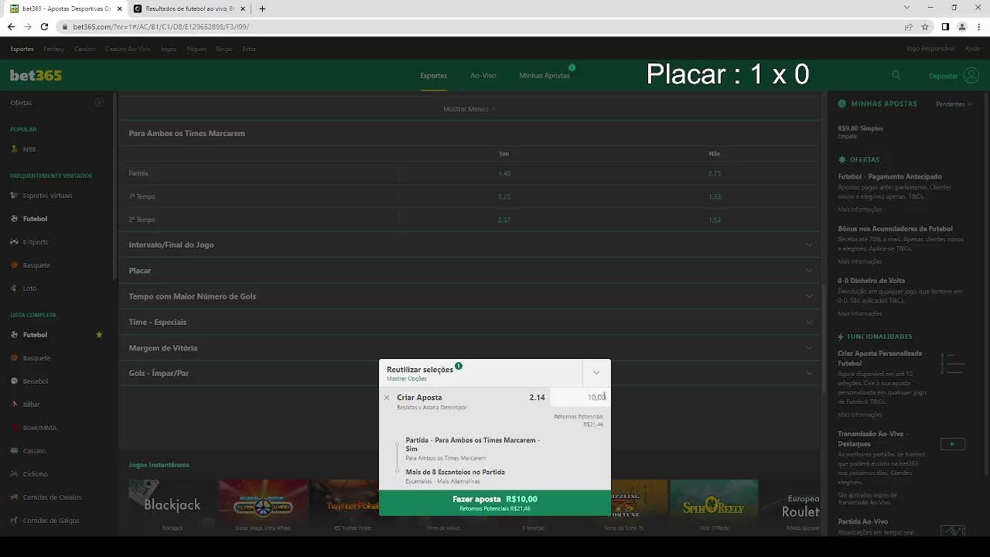This screenshot has width=990, height=557.
Task: Click Mostrar Menos to collapse markets
Action: 469,109
